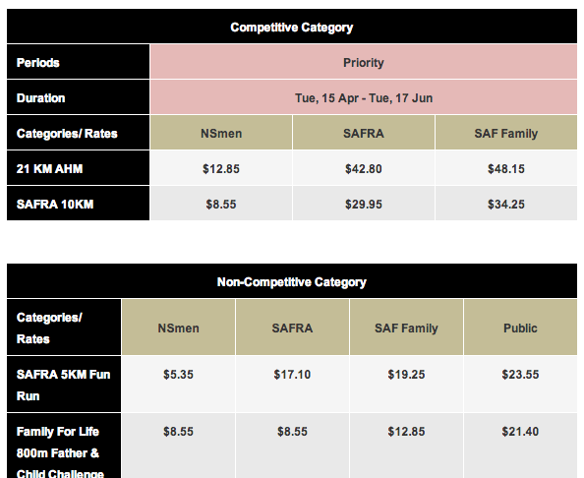Select the SAFRA column header in Competitive table
This screenshot has width=584, height=478.
pos(364,134)
